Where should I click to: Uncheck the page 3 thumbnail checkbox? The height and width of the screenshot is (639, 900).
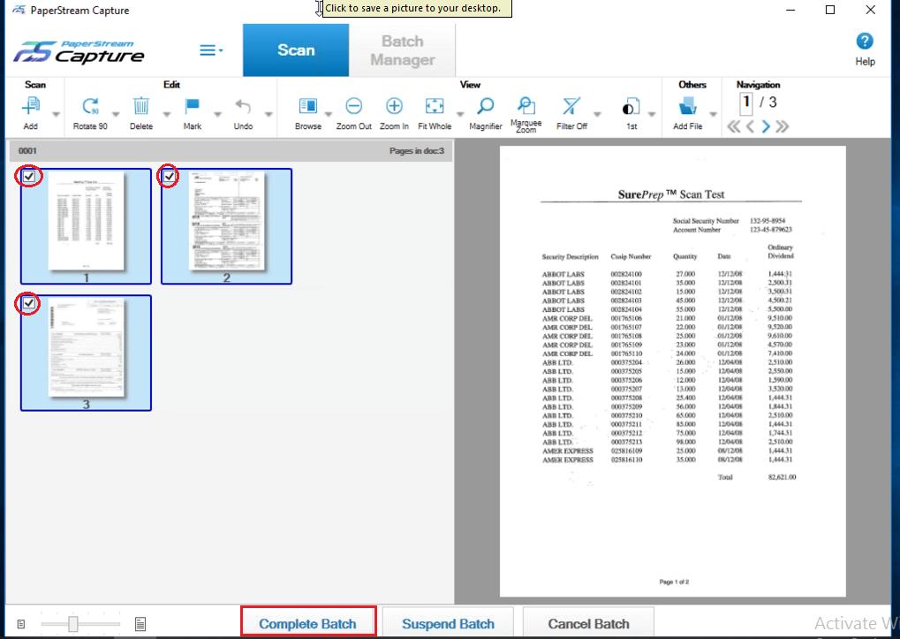(x=29, y=304)
